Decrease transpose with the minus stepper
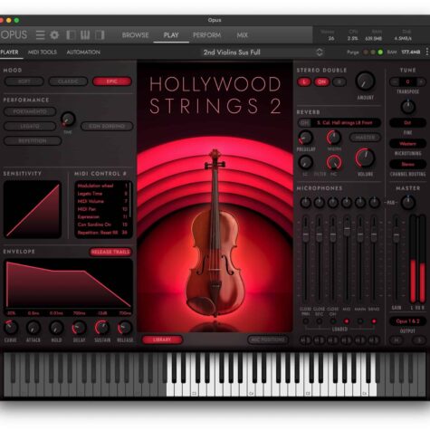 pos(395,81)
